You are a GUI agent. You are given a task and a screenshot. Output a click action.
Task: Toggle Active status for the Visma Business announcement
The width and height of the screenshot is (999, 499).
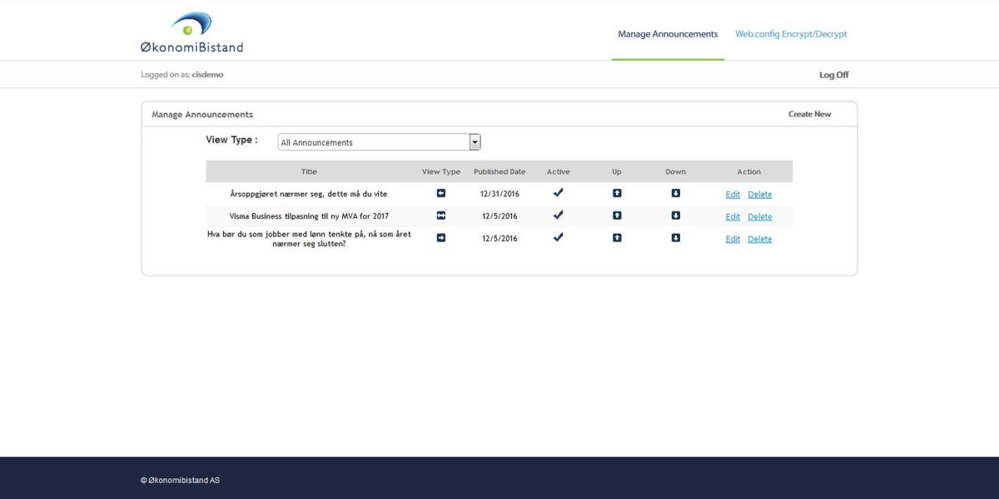pos(558,215)
